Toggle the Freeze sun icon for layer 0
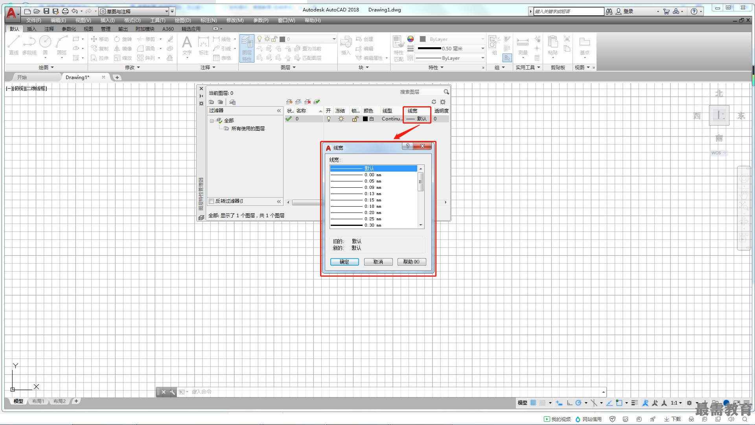Screen dimensions: 755x425 click(341, 119)
